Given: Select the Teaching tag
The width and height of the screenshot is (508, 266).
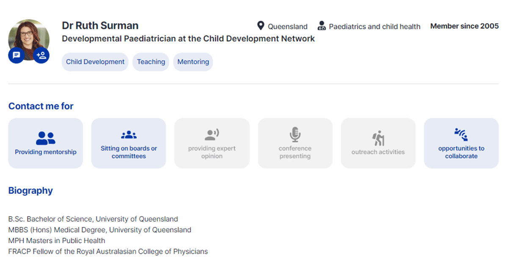Looking at the screenshot, I should tap(151, 62).
